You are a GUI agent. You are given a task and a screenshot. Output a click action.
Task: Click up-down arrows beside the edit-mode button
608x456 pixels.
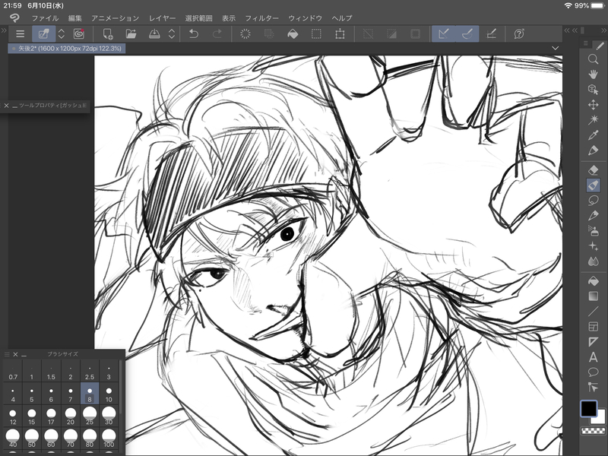pos(62,34)
